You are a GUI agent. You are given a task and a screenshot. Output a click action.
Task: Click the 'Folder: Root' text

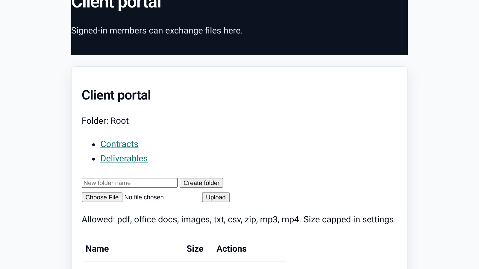[105, 121]
